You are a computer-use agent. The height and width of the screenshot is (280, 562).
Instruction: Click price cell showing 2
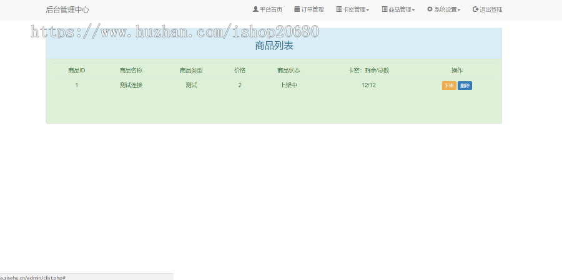(x=240, y=85)
